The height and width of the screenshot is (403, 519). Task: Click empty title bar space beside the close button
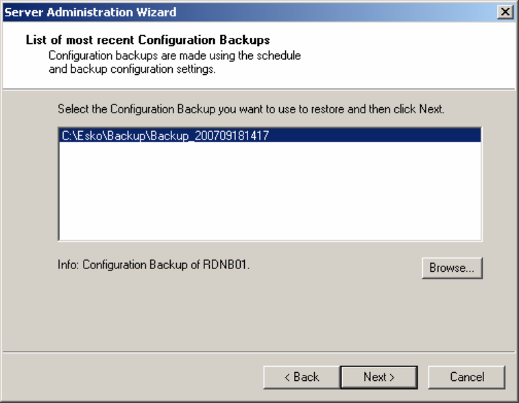tap(343, 12)
